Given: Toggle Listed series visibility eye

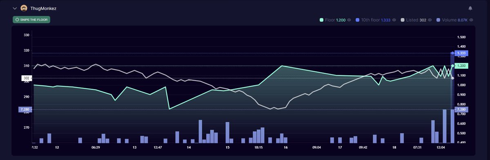Looking at the screenshot, I should 430,20.
